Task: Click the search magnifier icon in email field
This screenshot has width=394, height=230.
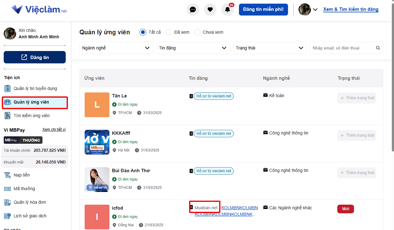Action: (378, 48)
